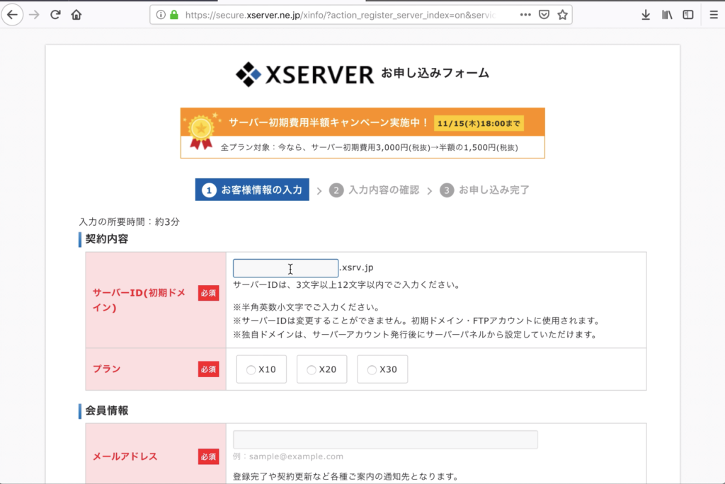Click the サーバーID input field
Image resolution: width=725 pixels, height=484 pixels.
(285, 268)
